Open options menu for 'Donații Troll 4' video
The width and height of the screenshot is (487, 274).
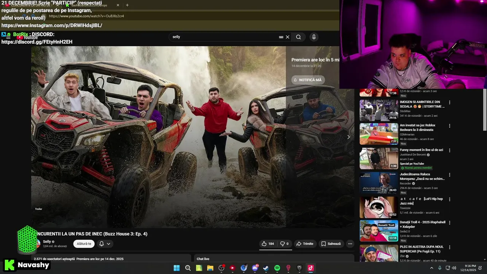[x=450, y=223]
